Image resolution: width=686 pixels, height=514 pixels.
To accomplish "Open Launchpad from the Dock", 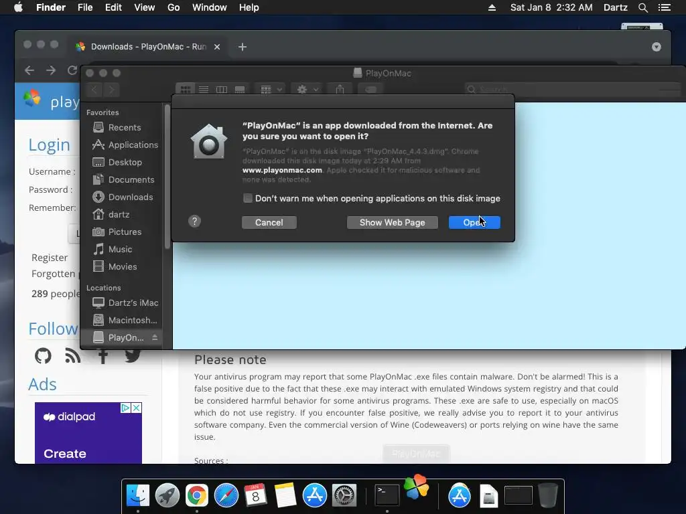I will (x=167, y=495).
